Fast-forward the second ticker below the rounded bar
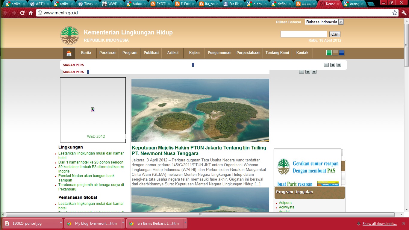409x230 pixels. pos(314,72)
